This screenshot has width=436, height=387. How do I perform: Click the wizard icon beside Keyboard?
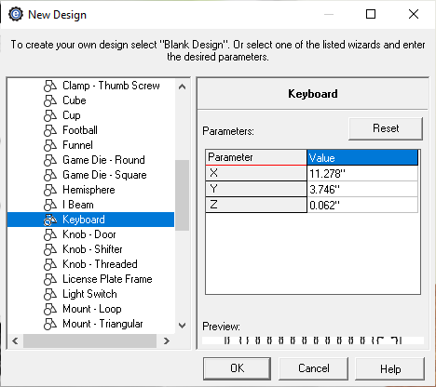[50, 220]
